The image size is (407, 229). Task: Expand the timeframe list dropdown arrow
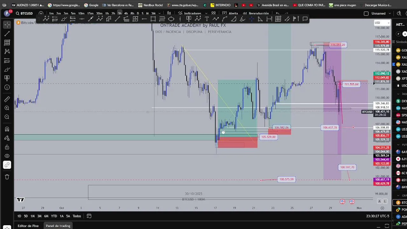159,13
